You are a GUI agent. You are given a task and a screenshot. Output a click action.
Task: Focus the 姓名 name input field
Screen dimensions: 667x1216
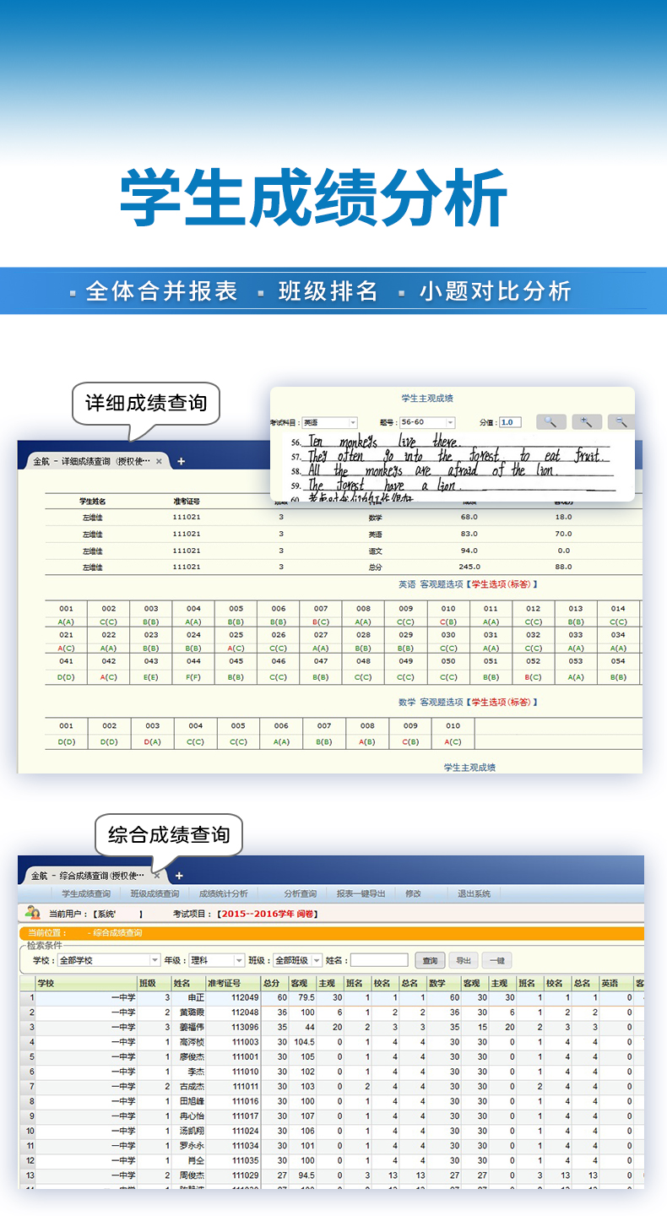[x=379, y=960]
